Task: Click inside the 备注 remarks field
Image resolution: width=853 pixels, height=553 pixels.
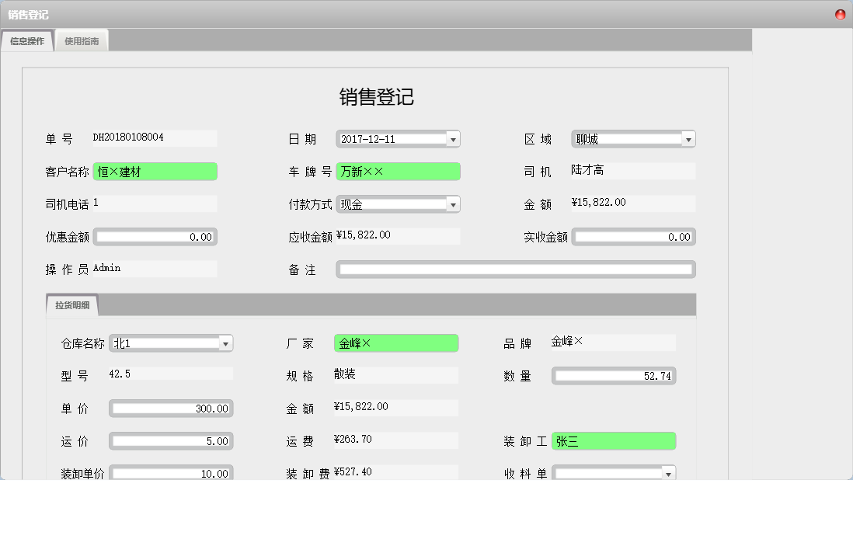Action: click(x=515, y=269)
